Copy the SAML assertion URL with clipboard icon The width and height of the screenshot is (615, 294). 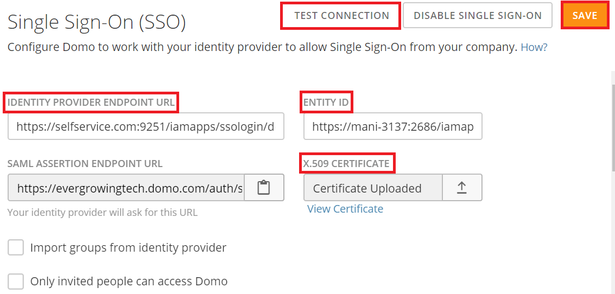tap(264, 188)
